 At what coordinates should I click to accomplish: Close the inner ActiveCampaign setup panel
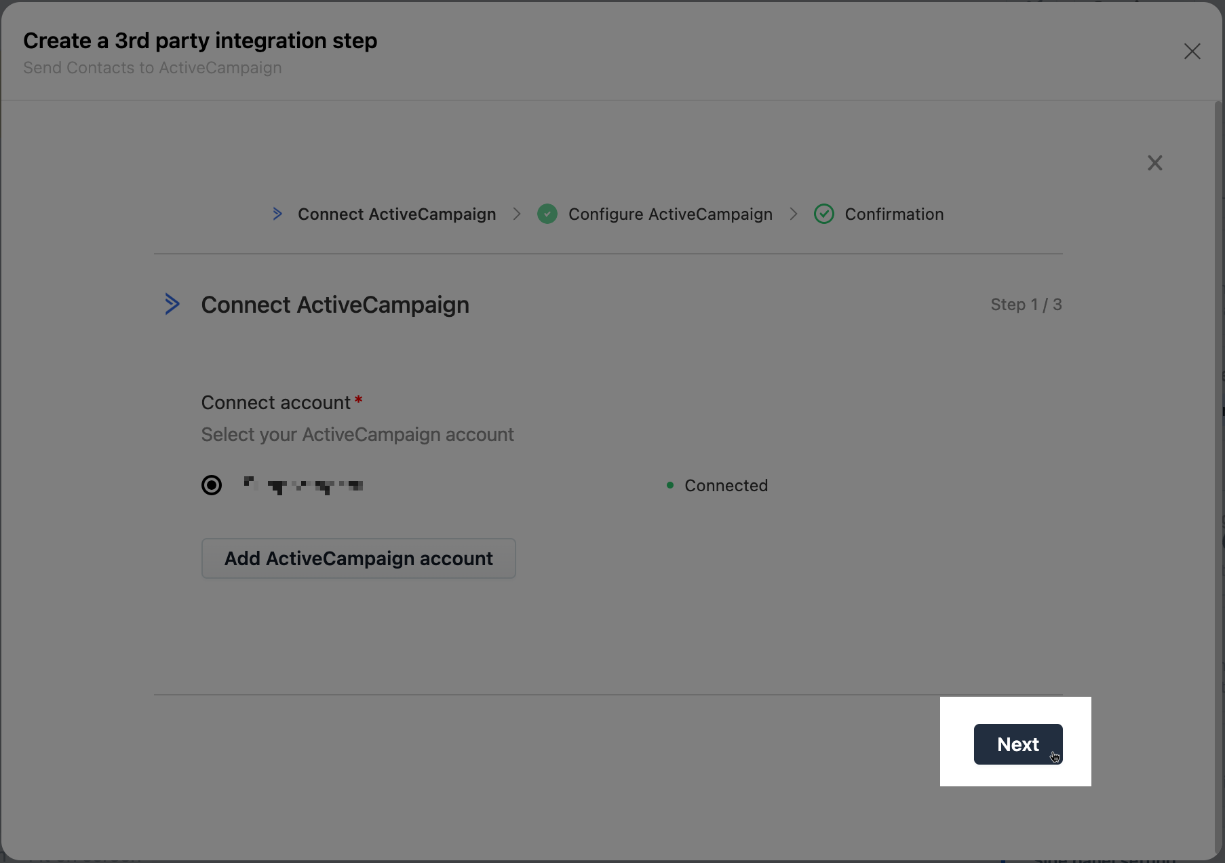1154,163
